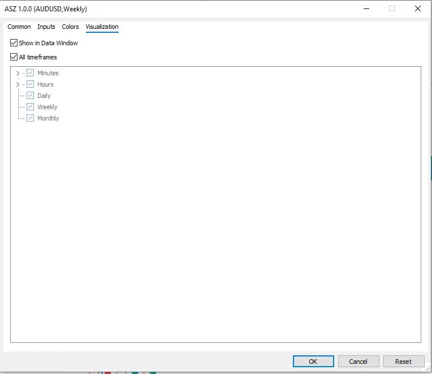Toggle the Monthly checkbox
Image resolution: width=432 pixels, height=374 pixels.
(31, 118)
